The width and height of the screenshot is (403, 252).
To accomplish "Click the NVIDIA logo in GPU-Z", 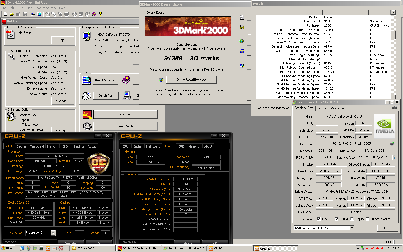I will [x=385, y=127].
